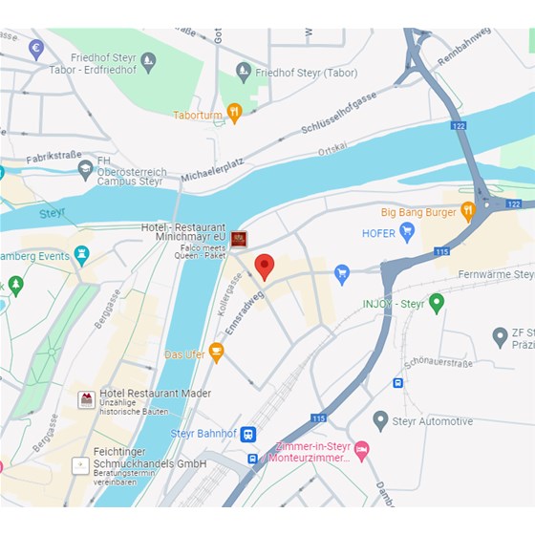The image size is (535, 535).
Task: Select the Zimmer-in-Steyr lodging bed icon
Action: click(362, 451)
